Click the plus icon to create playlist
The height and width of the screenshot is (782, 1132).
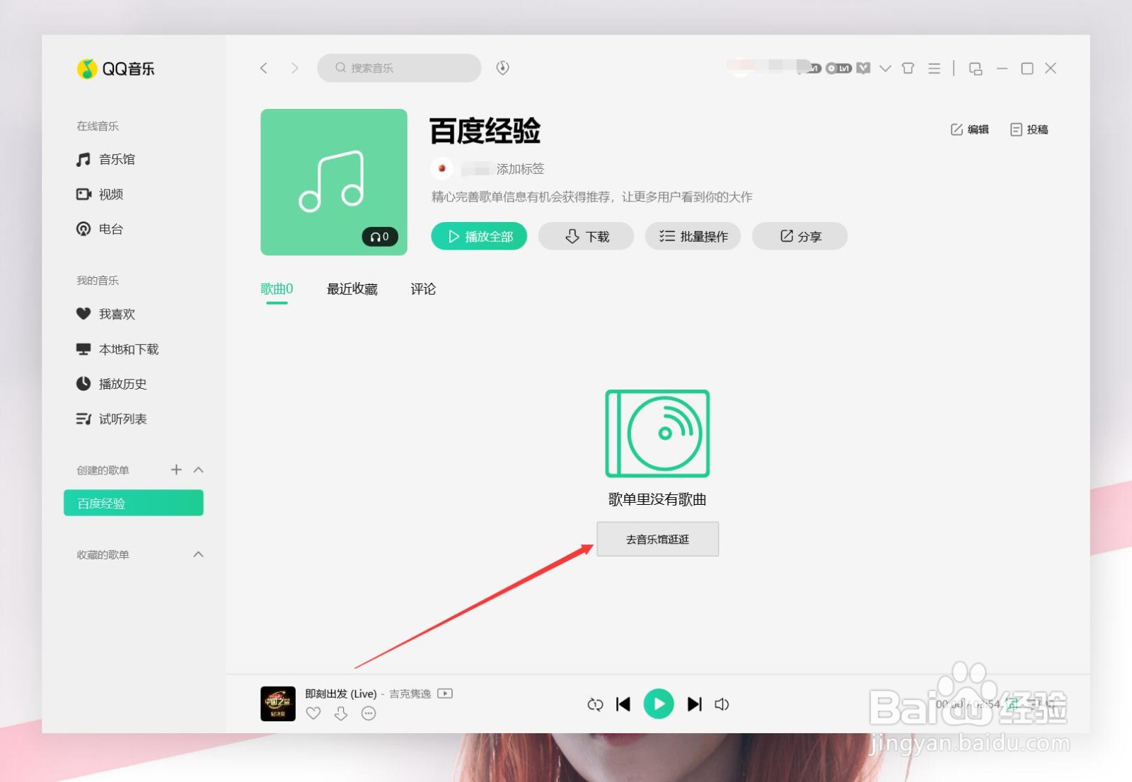tap(176, 469)
